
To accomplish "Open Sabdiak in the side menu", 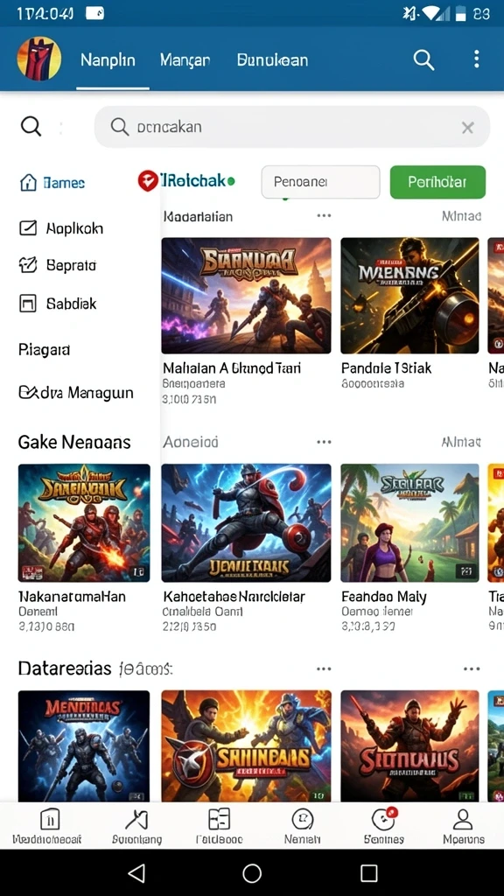I will (x=57, y=304).
